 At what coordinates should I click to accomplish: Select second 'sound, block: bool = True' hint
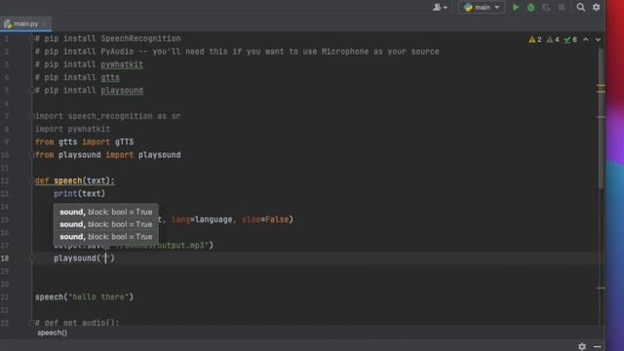coord(106,224)
